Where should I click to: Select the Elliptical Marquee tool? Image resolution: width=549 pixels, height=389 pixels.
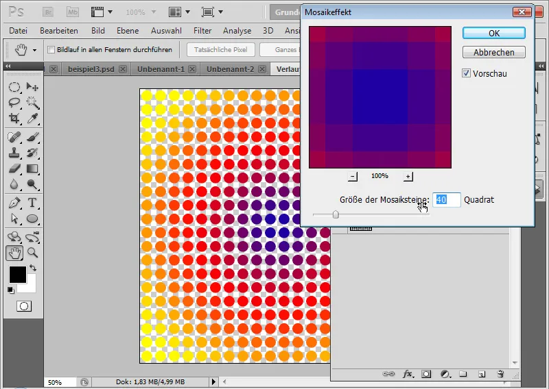(14, 87)
